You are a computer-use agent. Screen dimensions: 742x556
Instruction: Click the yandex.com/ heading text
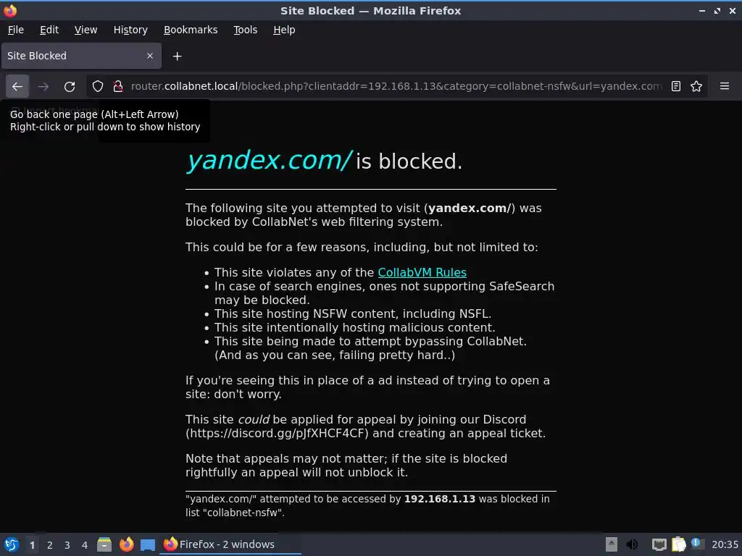click(269, 161)
